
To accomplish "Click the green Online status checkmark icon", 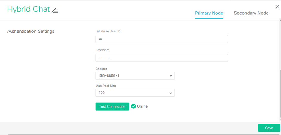I will click(x=133, y=106).
